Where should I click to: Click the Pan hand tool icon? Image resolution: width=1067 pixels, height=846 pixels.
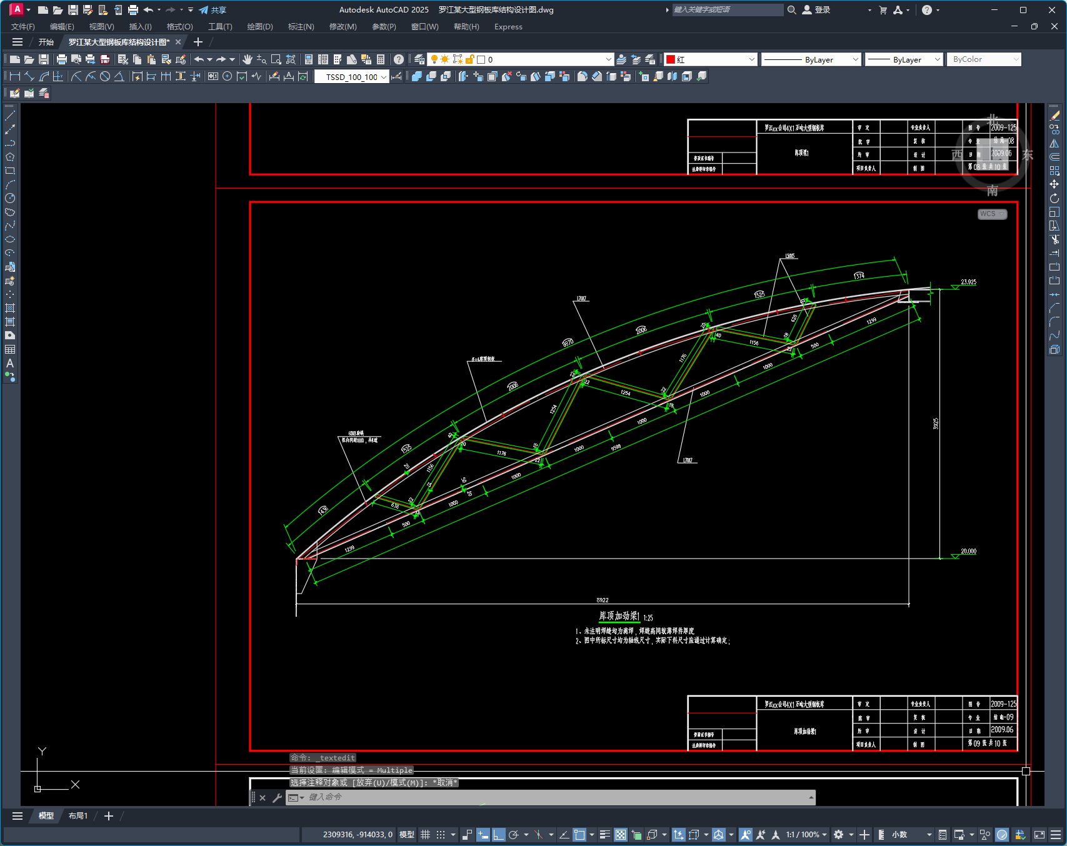[x=248, y=59]
